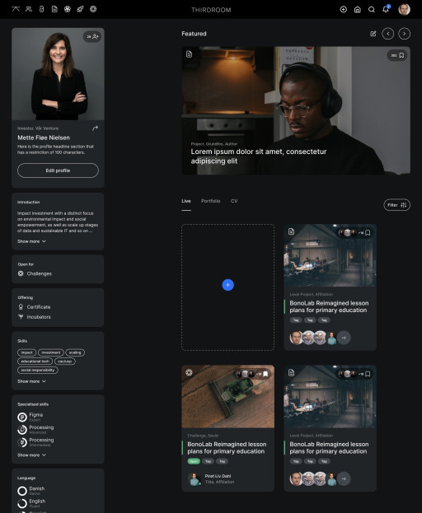Viewport: 422px width, 513px height.
Task: Open the user avatar menu in the top bar
Action: coord(405,10)
